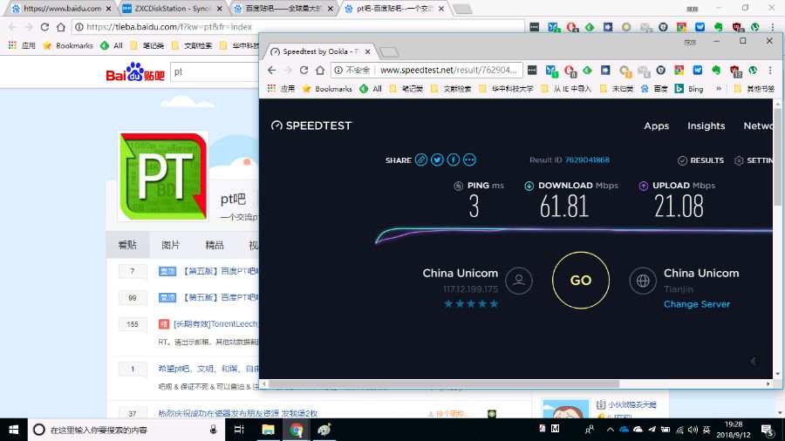Image resolution: width=785 pixels, height=441 pixels.
Task: Click the Cortana microphone icon
Action: coord(214,430)
